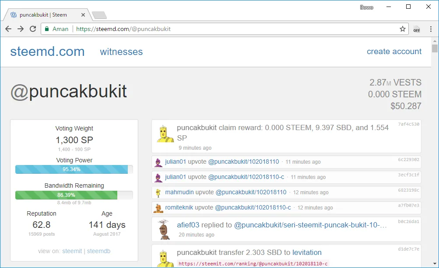The image size is (439, 268).
Task: Open julian01 profile in the 11 minutes ago row
Action: 176,161
